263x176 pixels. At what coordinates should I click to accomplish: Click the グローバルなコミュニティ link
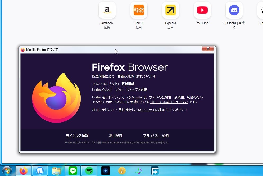169,102
